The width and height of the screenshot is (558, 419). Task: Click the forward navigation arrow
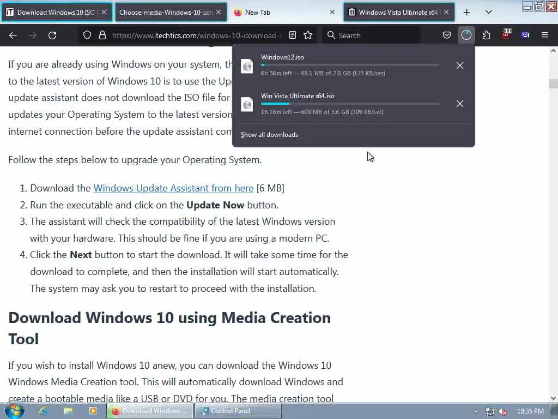(32, 35)
